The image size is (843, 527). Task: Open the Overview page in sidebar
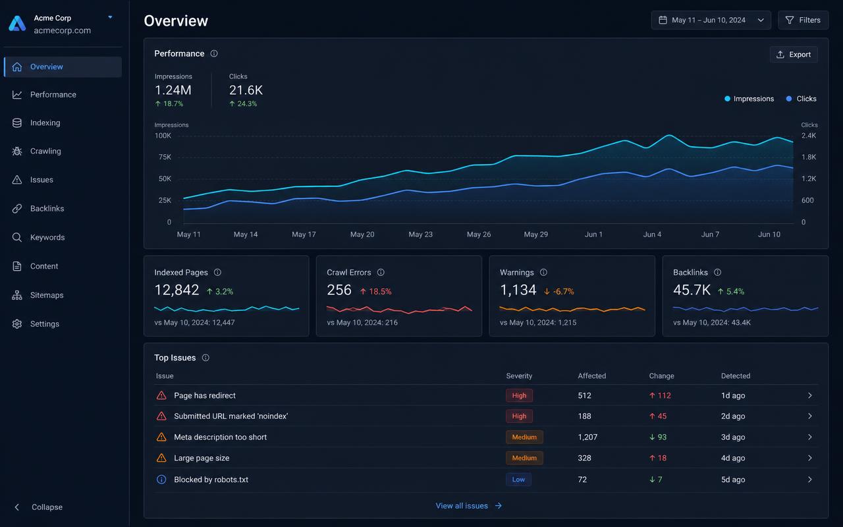point(63,67)
